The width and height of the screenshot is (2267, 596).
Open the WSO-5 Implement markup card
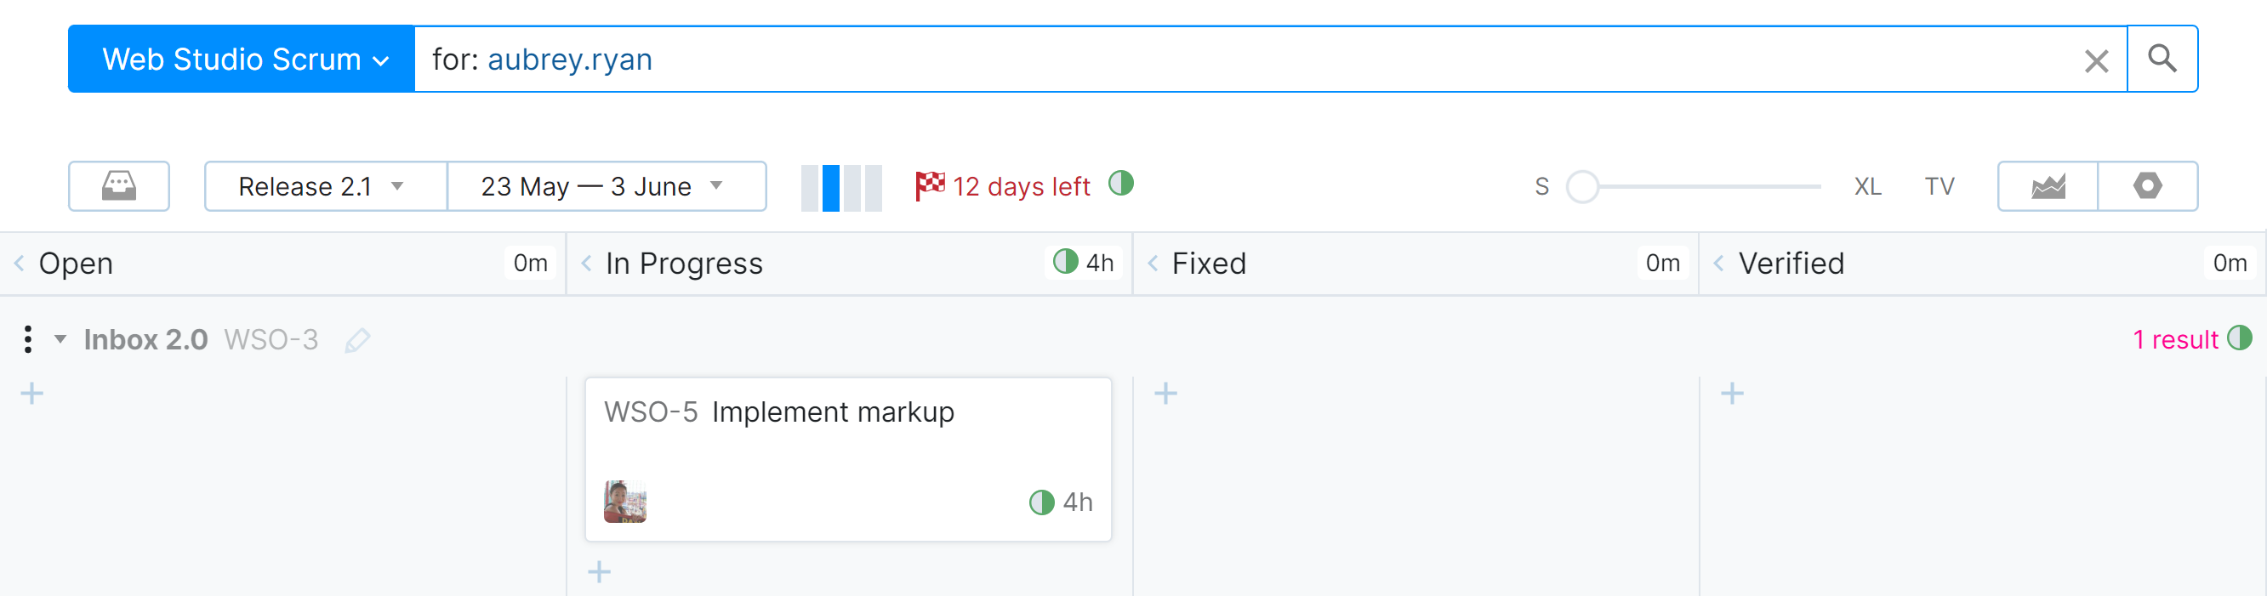[832, 412]
